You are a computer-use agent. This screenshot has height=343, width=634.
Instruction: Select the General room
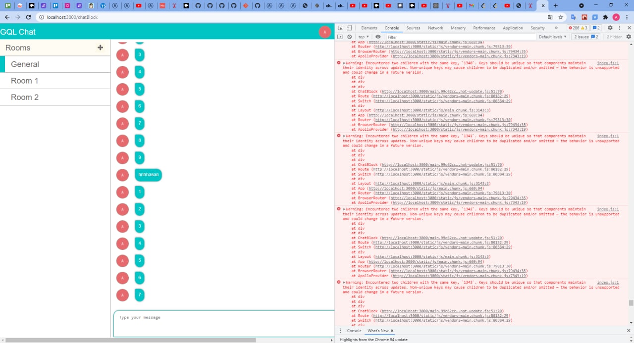coord(55,64)
